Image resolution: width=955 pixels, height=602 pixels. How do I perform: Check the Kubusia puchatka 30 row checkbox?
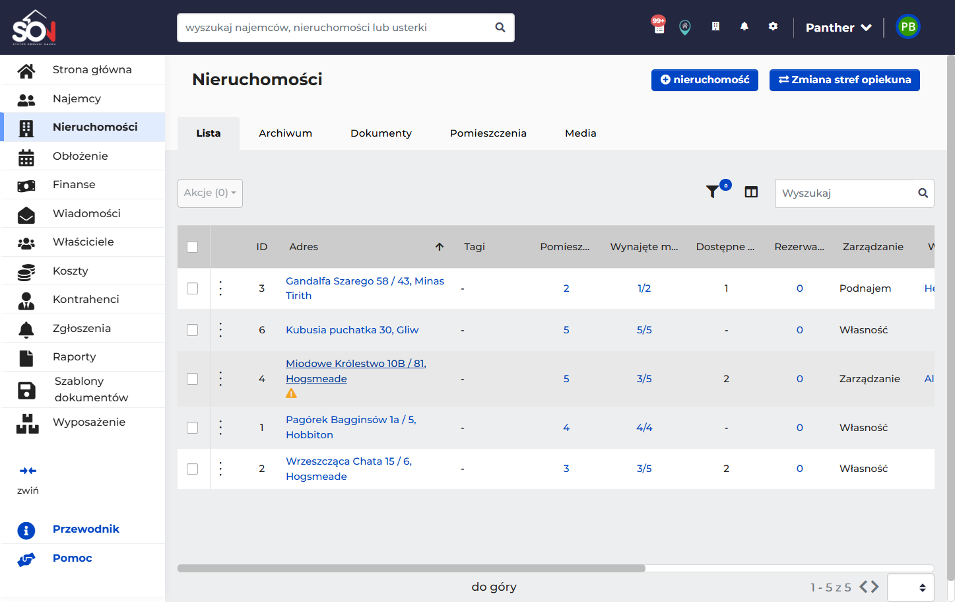pyautogui.click(x=193, y=330)
